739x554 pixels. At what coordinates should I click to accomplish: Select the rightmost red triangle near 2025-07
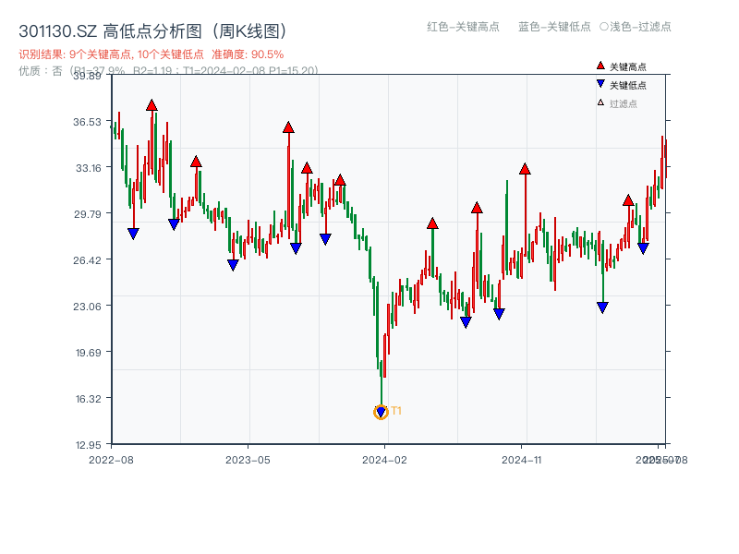coord(628,201)
